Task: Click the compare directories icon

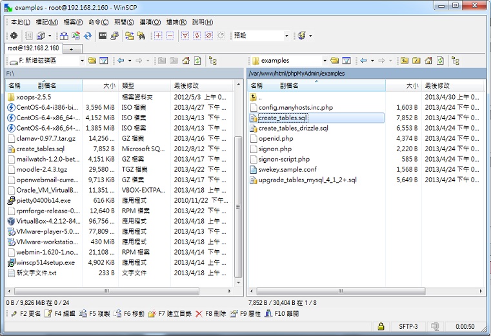Action: (64, 36)
